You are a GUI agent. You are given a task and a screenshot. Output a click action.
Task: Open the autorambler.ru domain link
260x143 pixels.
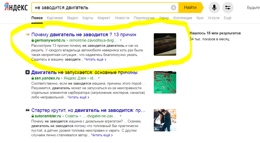(48, 116)
